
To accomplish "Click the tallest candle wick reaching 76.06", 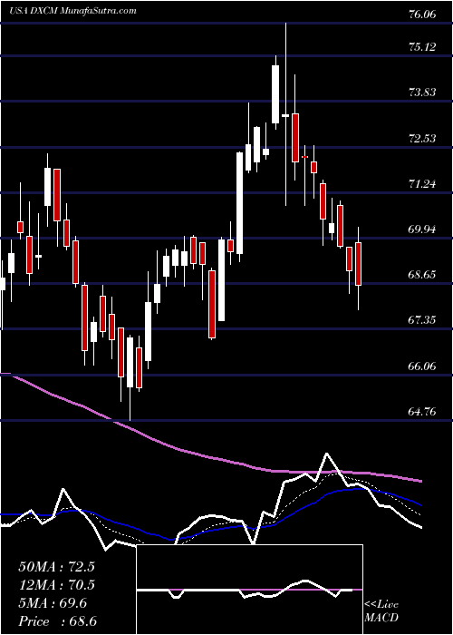I will coord(285,114).
